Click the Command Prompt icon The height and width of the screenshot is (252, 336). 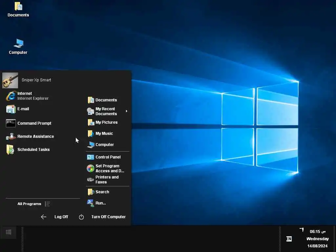click(11, 123)
